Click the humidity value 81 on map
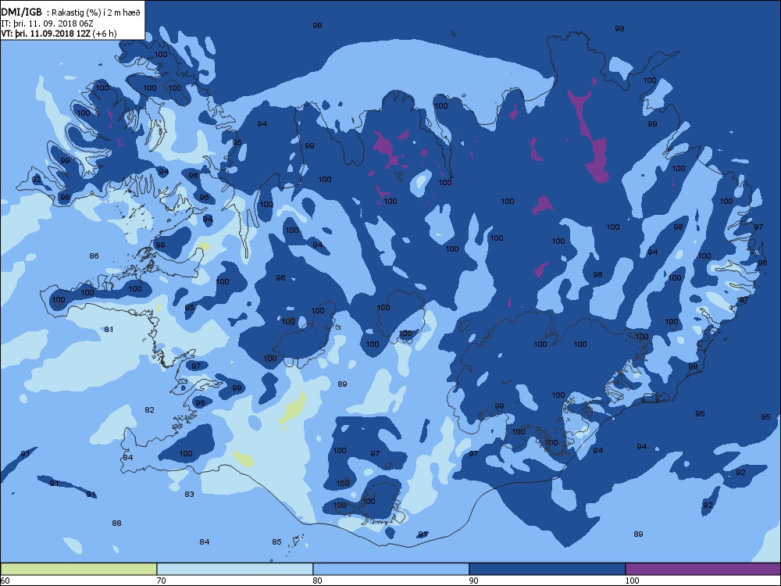This screenshot has width=781, height=586. [109, 330]
